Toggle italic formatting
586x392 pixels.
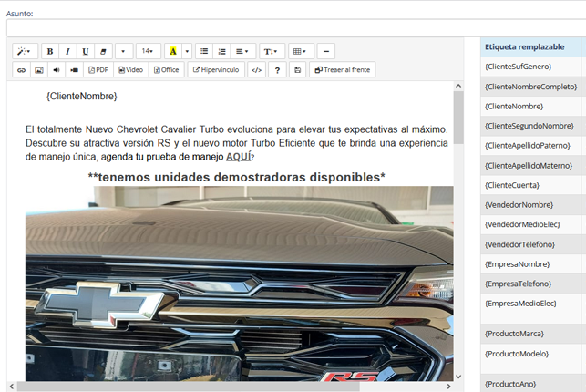(67, 51)
